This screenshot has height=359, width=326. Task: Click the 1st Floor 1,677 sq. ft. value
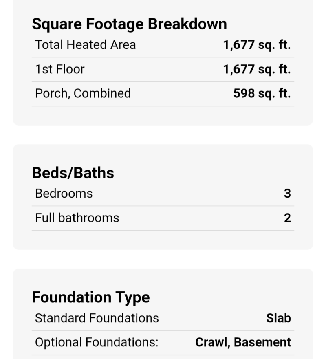coord(257,69)
